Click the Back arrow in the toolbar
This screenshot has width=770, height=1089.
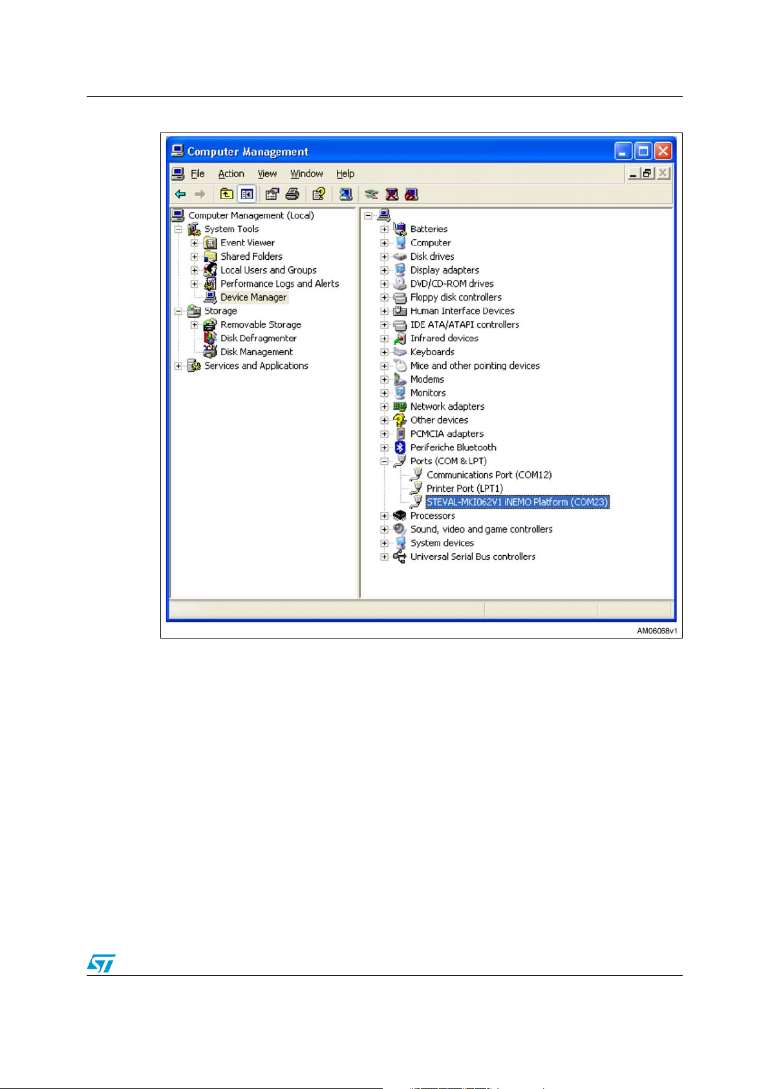pyautogui.click(x=180, y=194)
